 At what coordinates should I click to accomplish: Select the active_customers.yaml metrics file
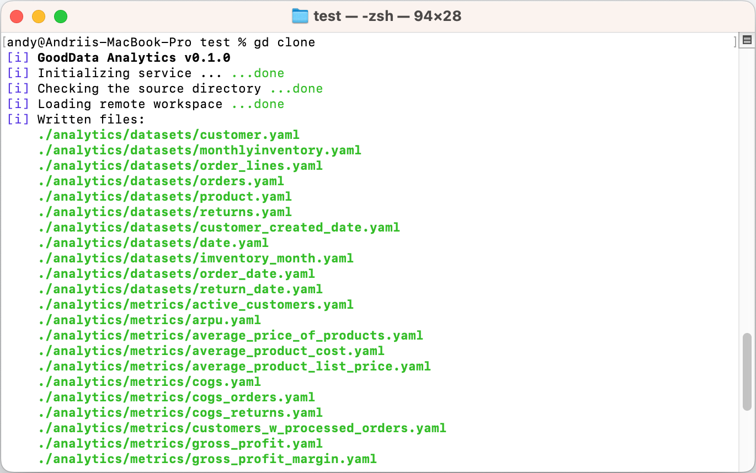[x=195, y=304]
